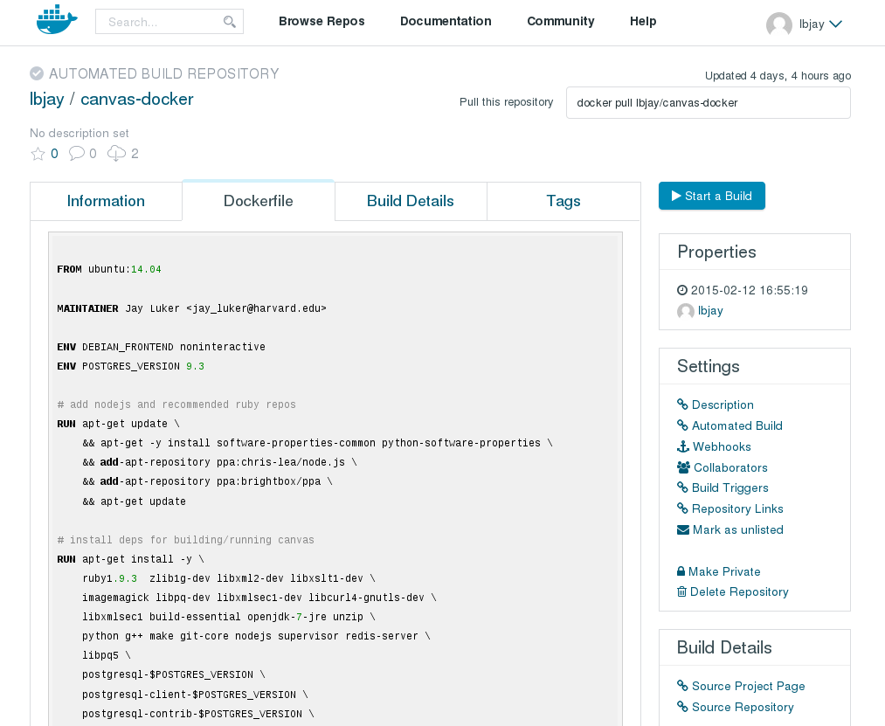The image size is (885, 726).
Task: Open Browse Repos in top navigation
Action: pos(322,22)
